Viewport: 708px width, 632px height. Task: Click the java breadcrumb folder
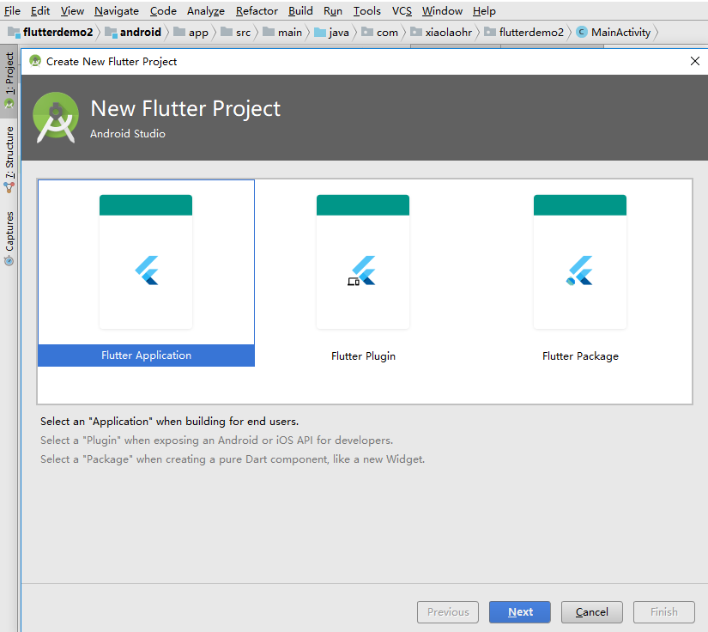[331, 32]
